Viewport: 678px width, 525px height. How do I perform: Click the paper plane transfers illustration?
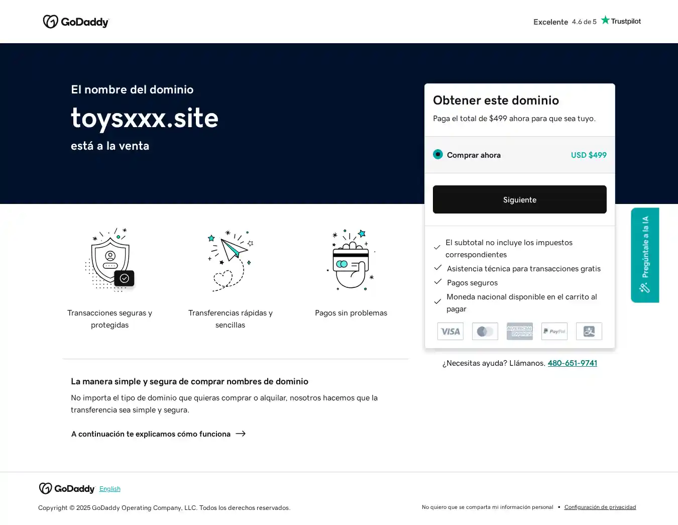230,260
